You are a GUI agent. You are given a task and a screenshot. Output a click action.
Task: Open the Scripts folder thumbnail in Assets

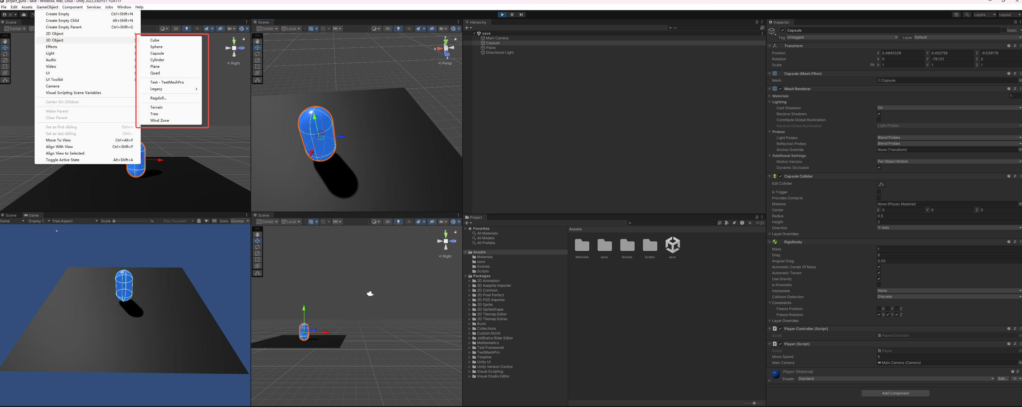pyautogui.click(x=650, y=245)
